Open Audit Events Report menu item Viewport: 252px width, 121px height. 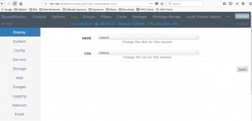pos(204,17)
